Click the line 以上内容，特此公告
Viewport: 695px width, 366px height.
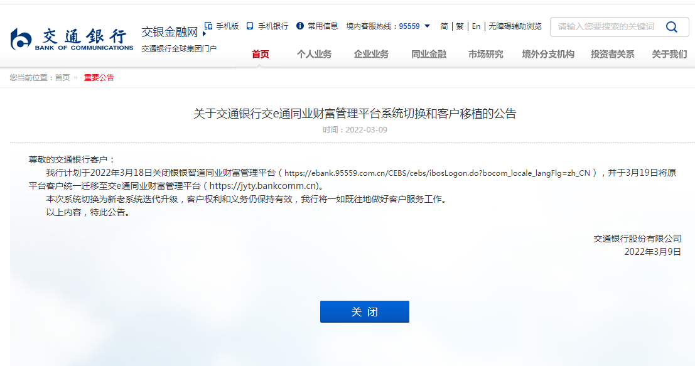(x=89, y=213)
